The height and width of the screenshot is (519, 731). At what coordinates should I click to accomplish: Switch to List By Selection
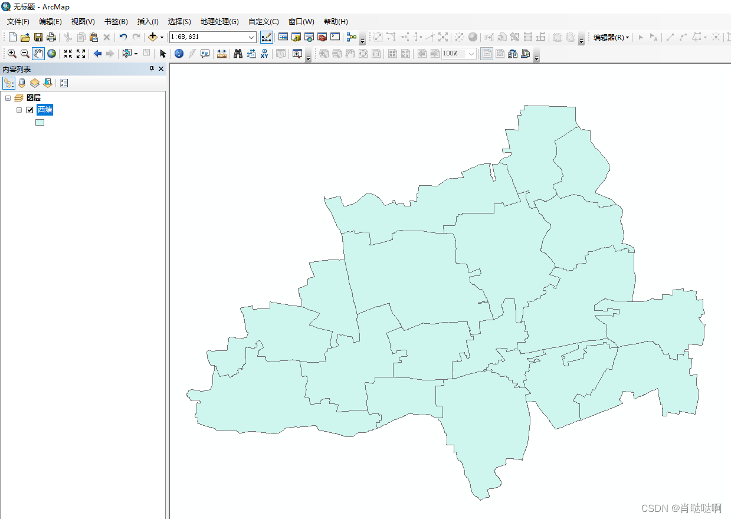click(x=48, y=83)
